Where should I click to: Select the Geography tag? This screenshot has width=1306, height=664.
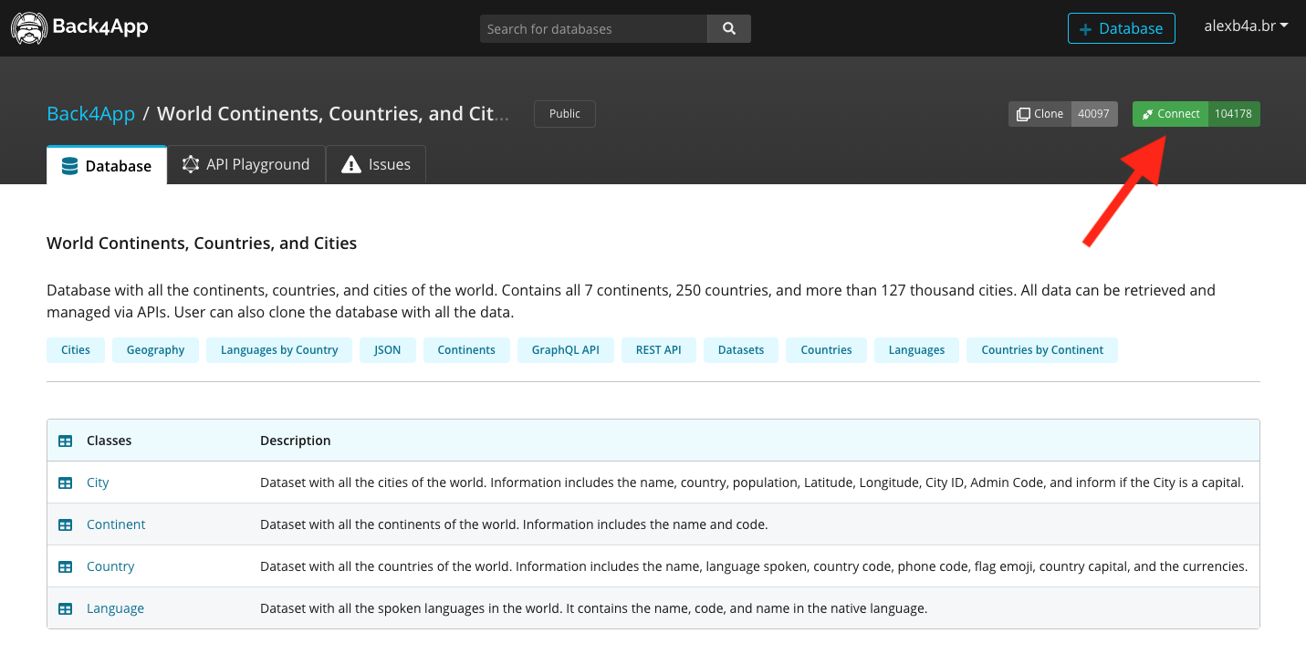pos(155,350)
